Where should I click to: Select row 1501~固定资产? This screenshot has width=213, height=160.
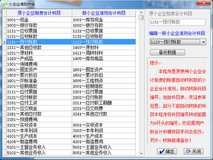point(39,70)
